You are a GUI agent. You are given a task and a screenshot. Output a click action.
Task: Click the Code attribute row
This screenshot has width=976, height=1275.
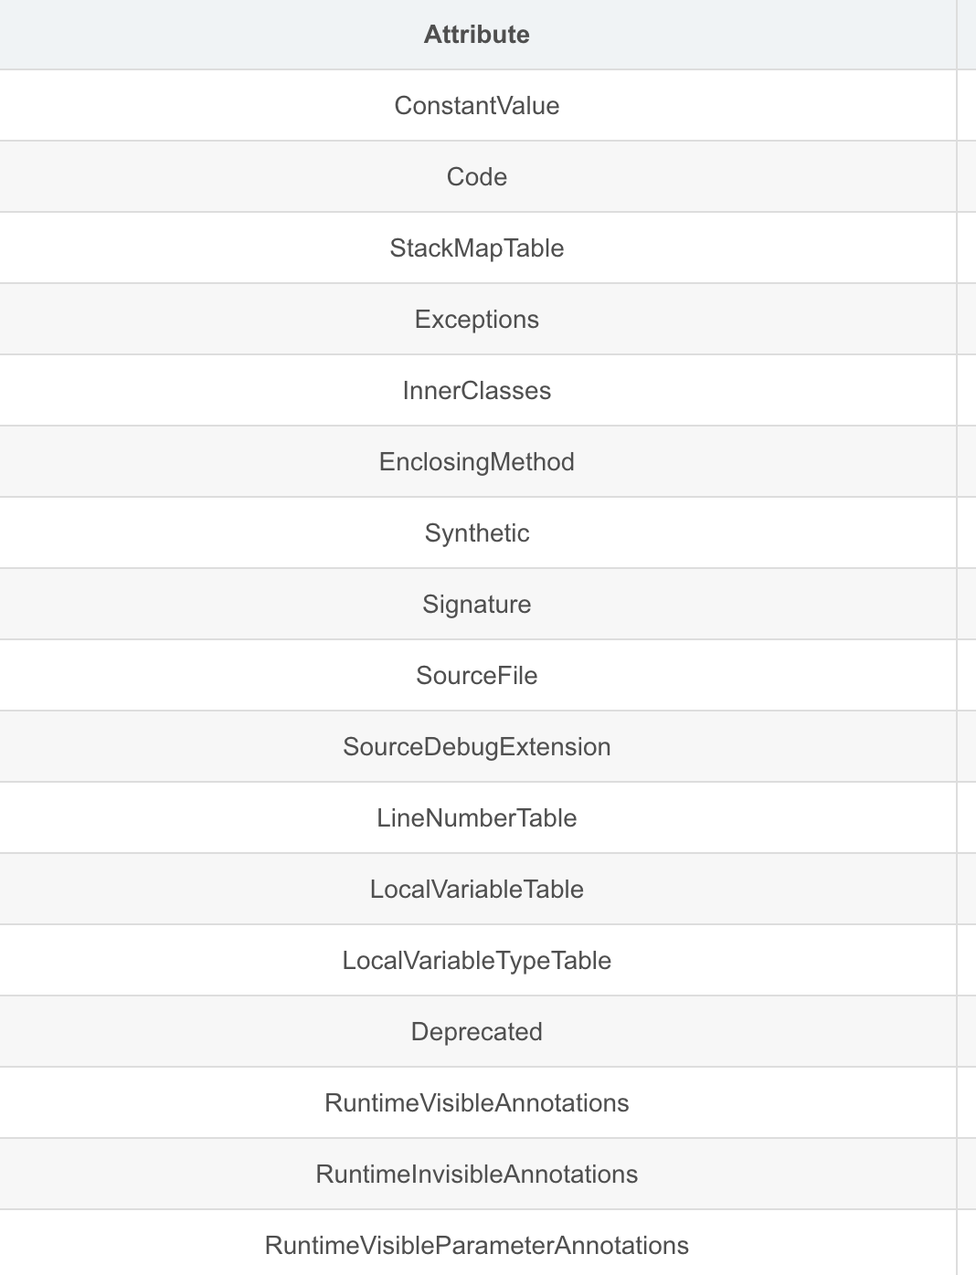click(x=476, y=177)
